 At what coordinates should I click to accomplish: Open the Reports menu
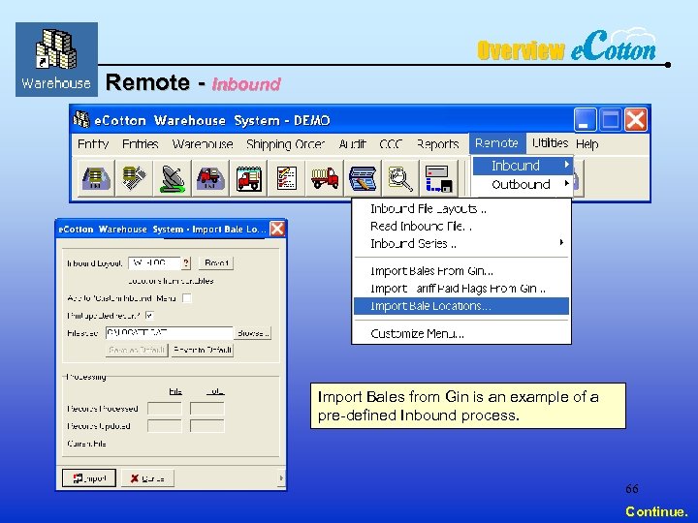click(x=438, y=143)
